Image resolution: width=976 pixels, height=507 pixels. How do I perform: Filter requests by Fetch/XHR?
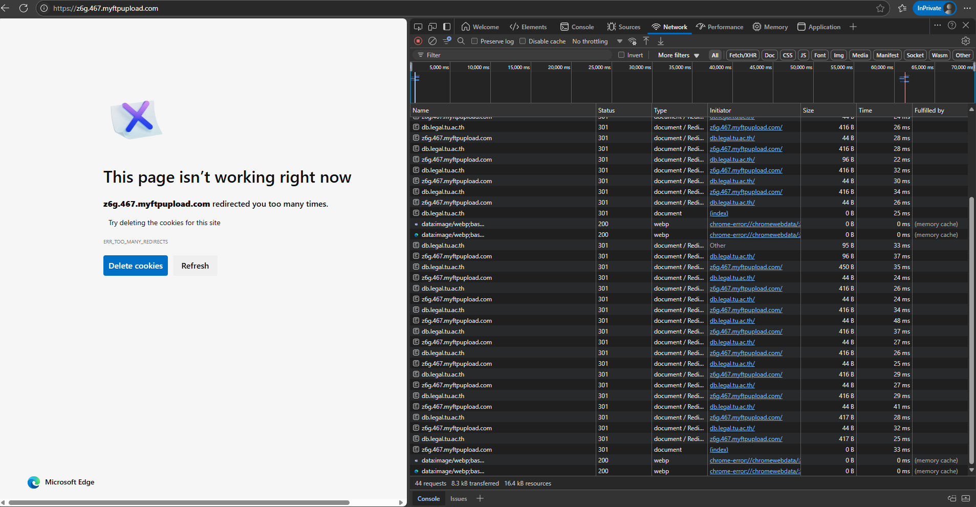tap(743, 55)
